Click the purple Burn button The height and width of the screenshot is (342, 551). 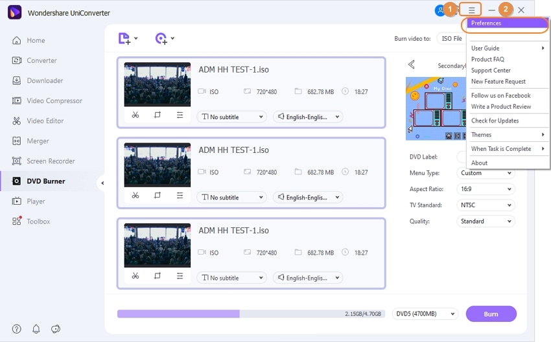click(491, 314)
